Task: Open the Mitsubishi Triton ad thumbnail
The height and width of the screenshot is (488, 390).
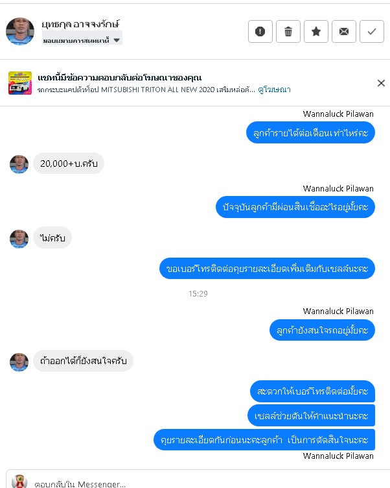Action: [20, 83]
